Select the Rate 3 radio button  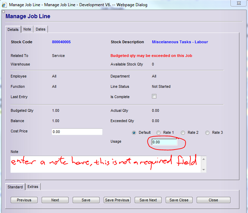pos(207,133)
